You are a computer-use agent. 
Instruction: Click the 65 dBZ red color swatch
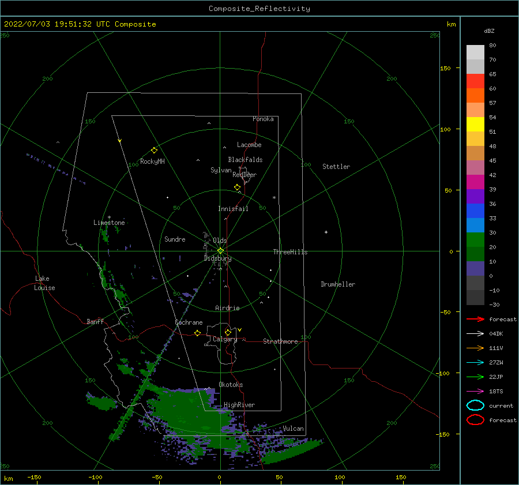475,81
